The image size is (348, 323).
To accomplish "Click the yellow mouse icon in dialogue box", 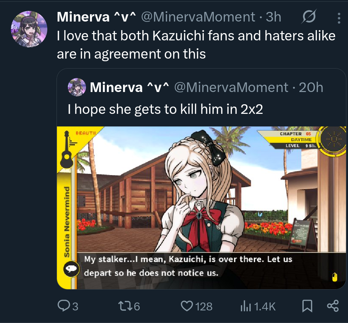I will click(335, 277).
